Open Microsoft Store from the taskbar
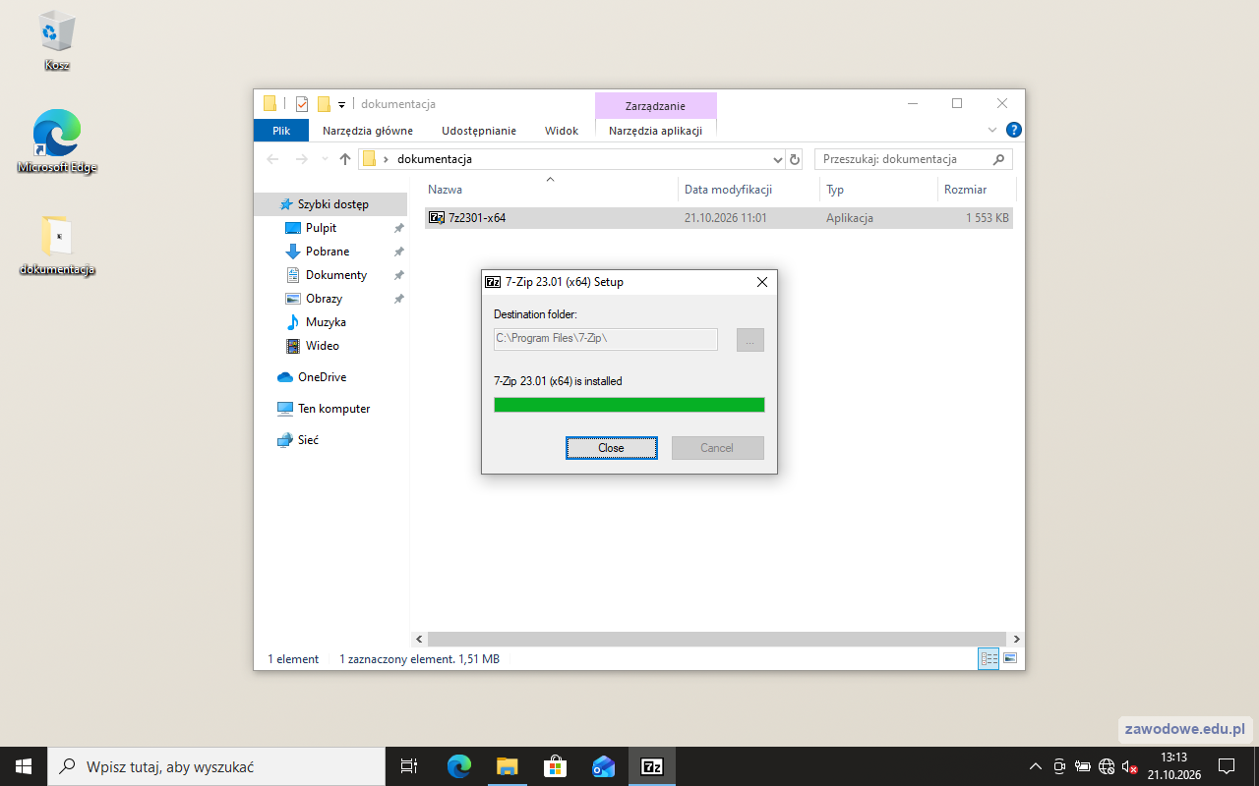 coord(555,766)
